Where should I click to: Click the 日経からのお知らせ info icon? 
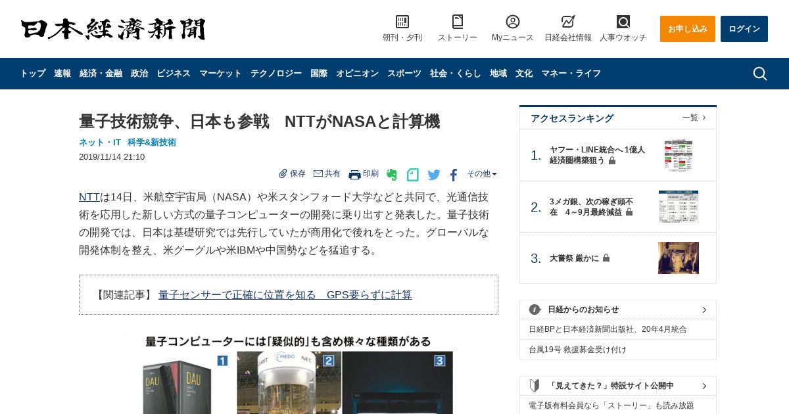point(535,310)
